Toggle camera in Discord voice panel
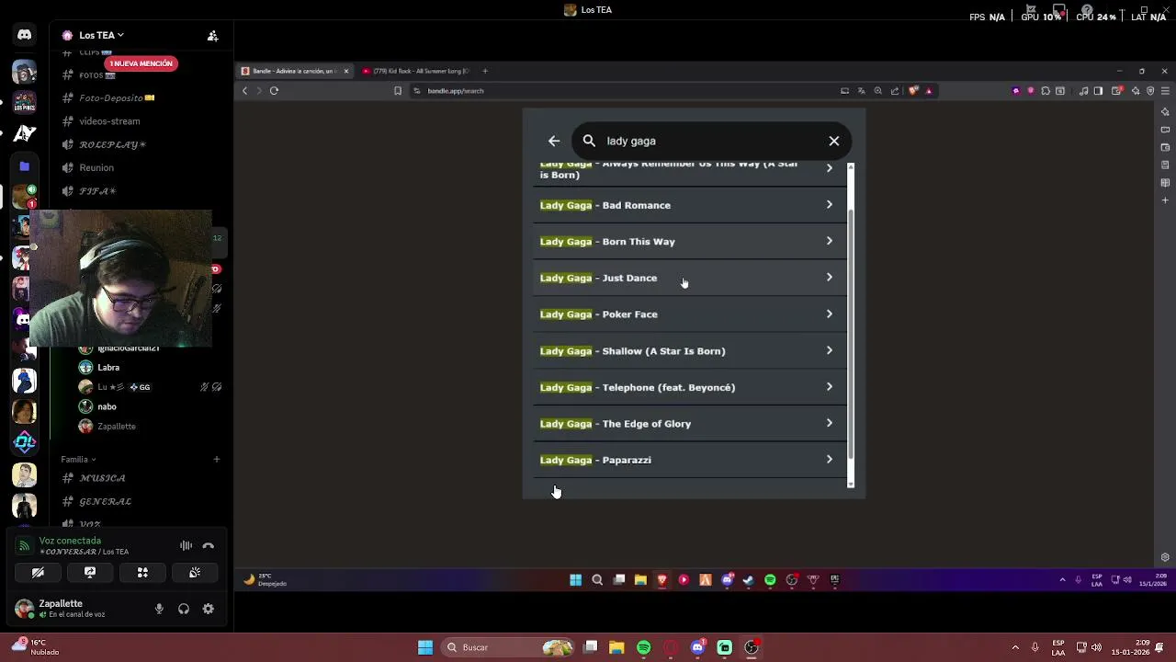The width and height of the screenshot is (1176, 662). (x=38, y=572)
